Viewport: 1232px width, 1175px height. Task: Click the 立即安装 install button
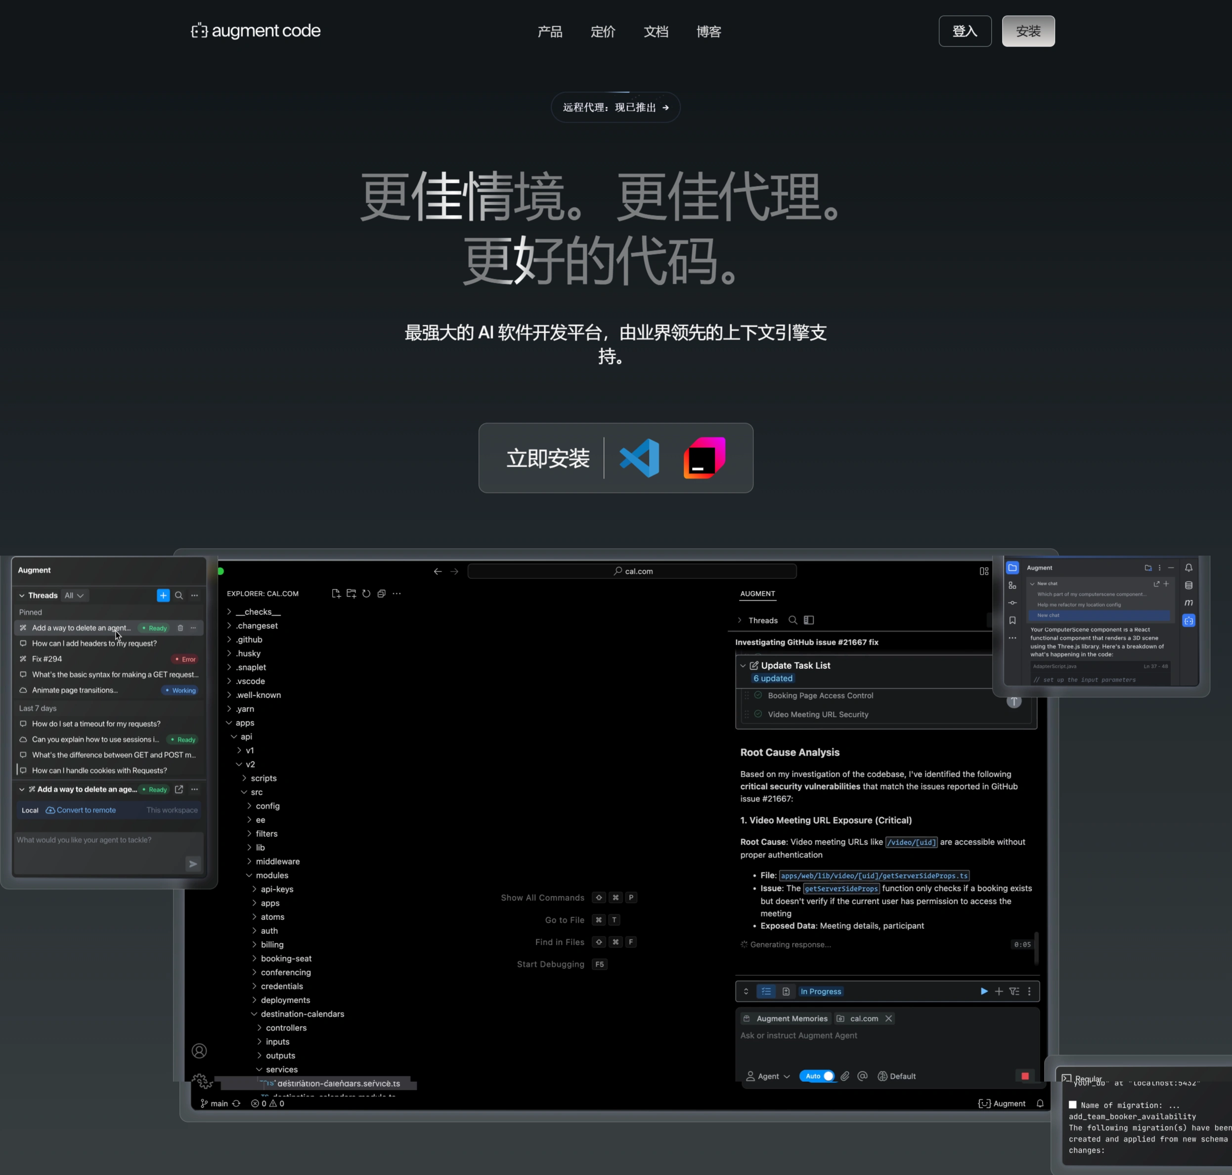pos(548,458)
